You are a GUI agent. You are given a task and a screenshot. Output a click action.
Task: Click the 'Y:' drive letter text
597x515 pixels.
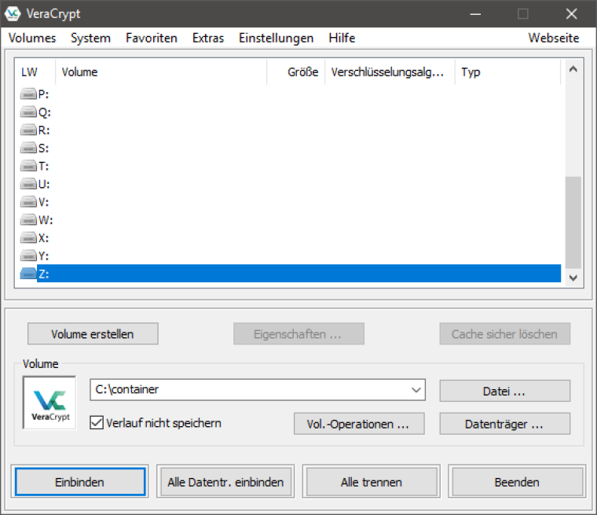coord(43,256)
